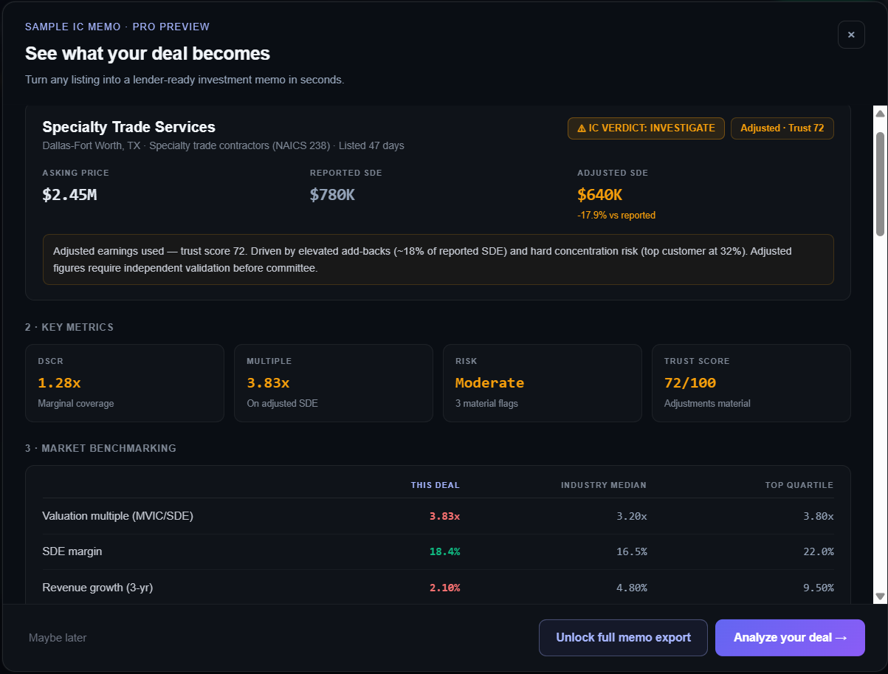This screenshot has width=888, height=674.
Task: Click the On adjusted SDE caption
Action: [282, 404]
